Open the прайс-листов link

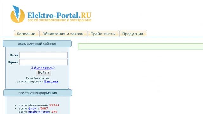(x=38, y=112)
